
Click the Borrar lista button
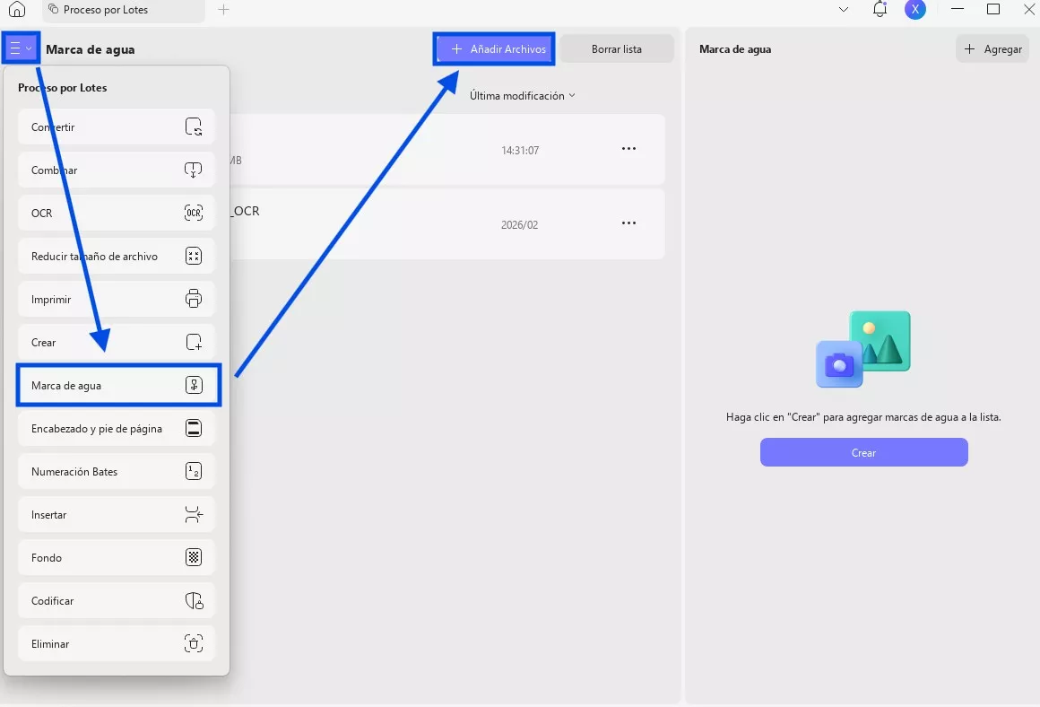pyautogui.click(x=617, y=49)
